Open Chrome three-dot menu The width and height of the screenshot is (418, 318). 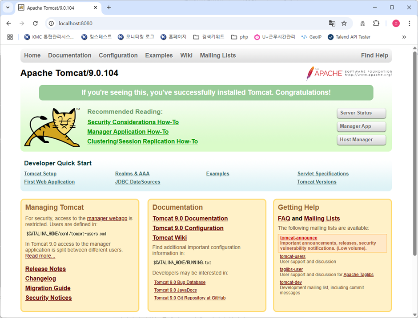pos(409,24)
